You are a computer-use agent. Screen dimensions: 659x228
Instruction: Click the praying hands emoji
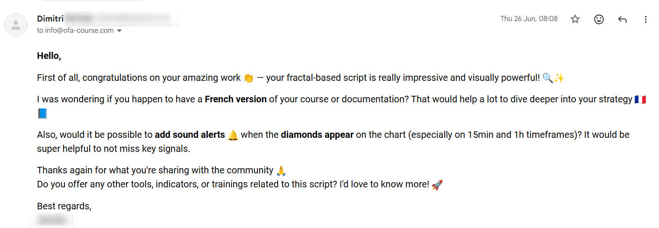[281, 171]
